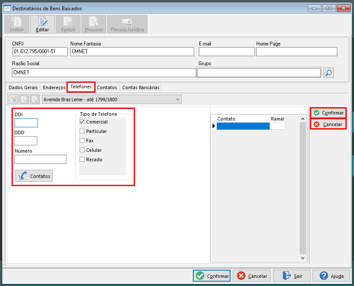Click the bottom Cancelar button
354x286 pixels.
pyautogui.click(x=252, y=276)
